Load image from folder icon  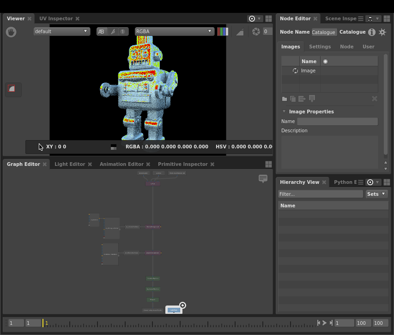pyautogui.click(x=285, y=99)
